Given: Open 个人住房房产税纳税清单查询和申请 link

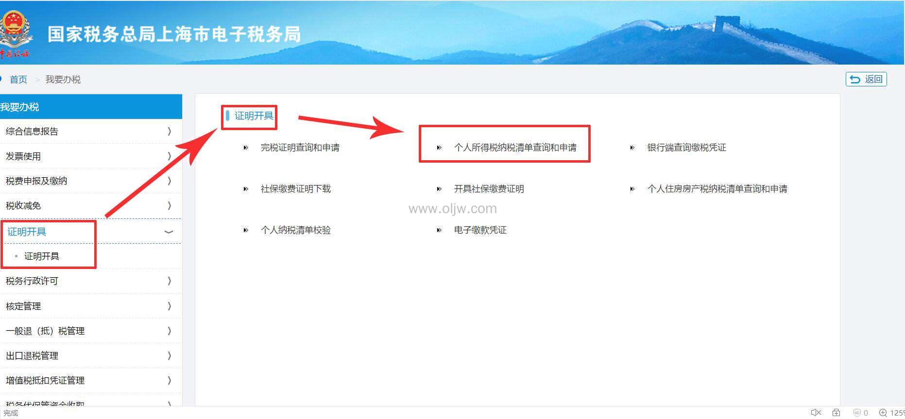Looking at the screenshot, I should pos(717,189).
